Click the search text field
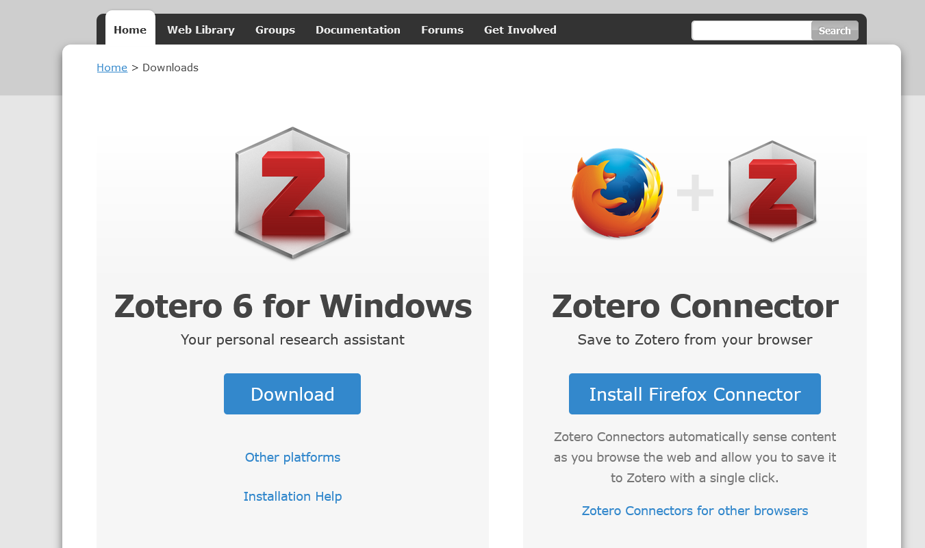 click(x=752, y=30)
